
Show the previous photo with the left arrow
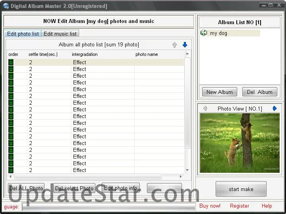click(x=205, y=109)
